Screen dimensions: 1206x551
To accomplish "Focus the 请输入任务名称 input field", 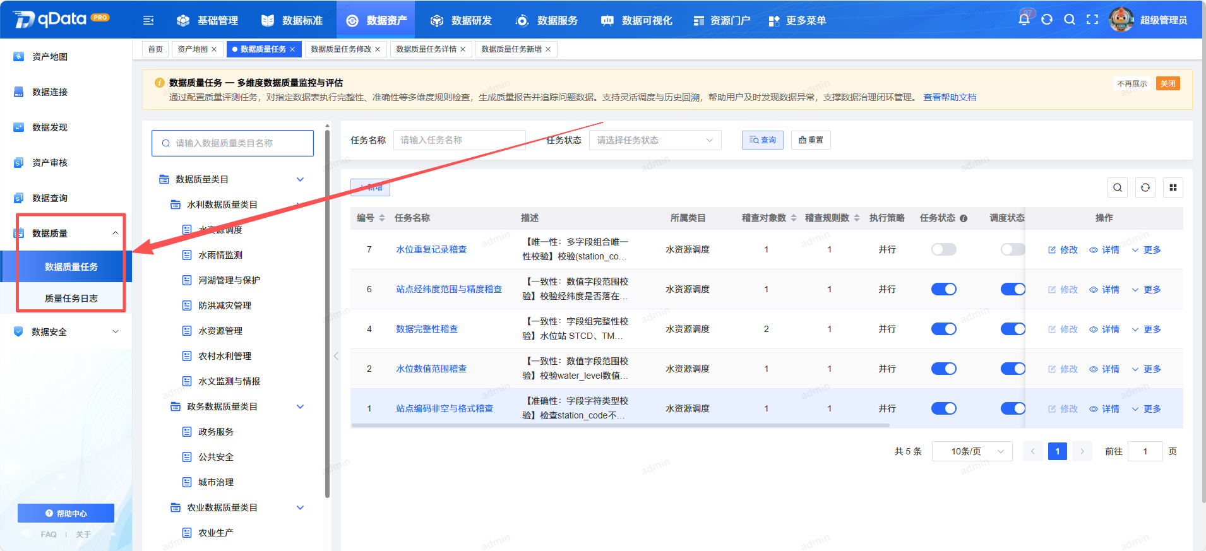I will 460,140.
